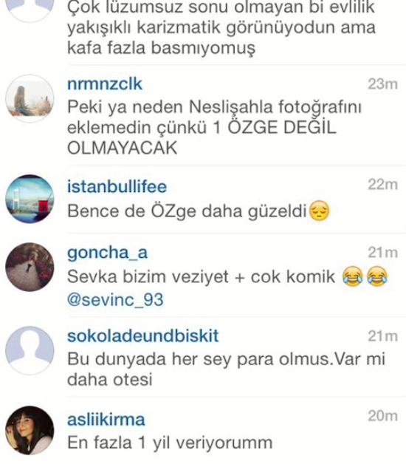Select the 20m timestamp next to asliikirma

tap(382, 416)
